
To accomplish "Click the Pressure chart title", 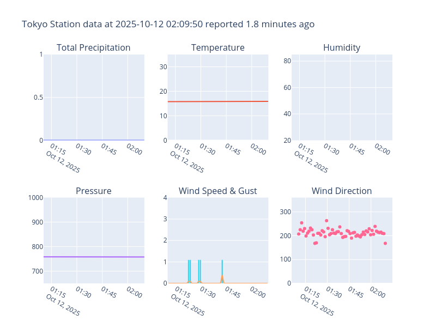I will pos(93,191).
